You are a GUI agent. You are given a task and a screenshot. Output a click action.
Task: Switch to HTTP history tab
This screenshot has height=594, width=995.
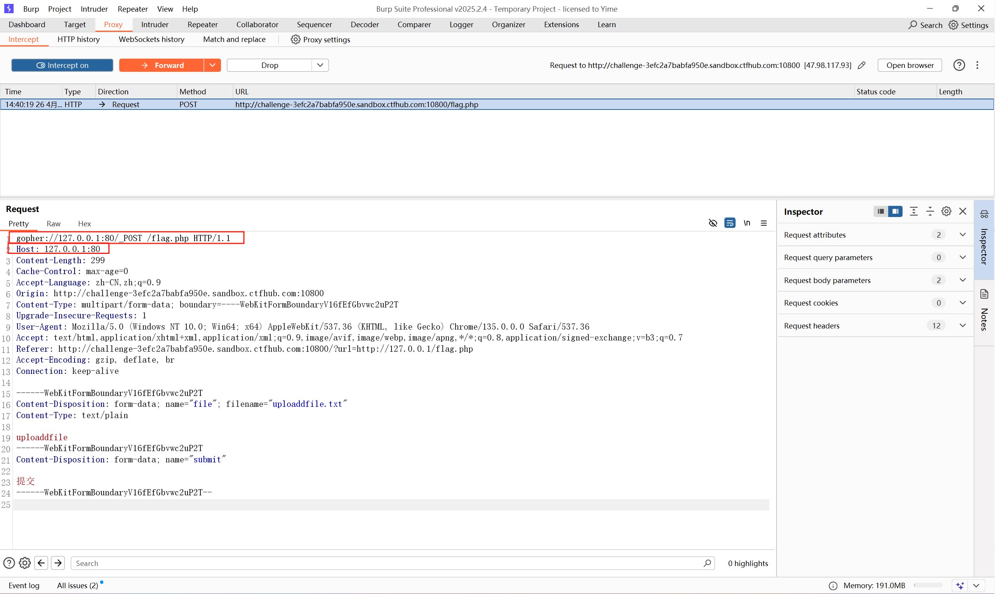[78, 39]
